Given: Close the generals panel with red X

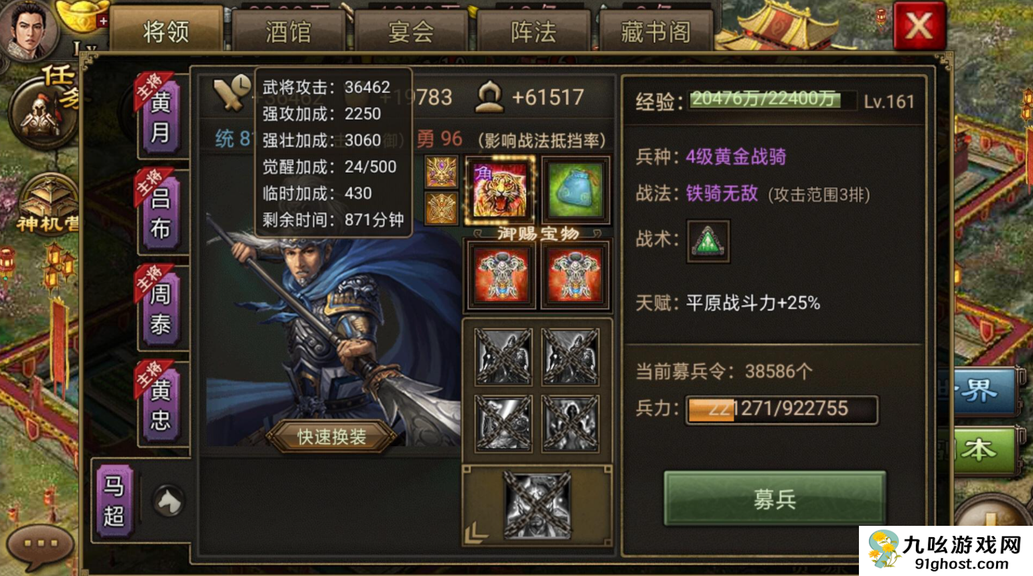Looking at the screenshot, I should point(919,26).
